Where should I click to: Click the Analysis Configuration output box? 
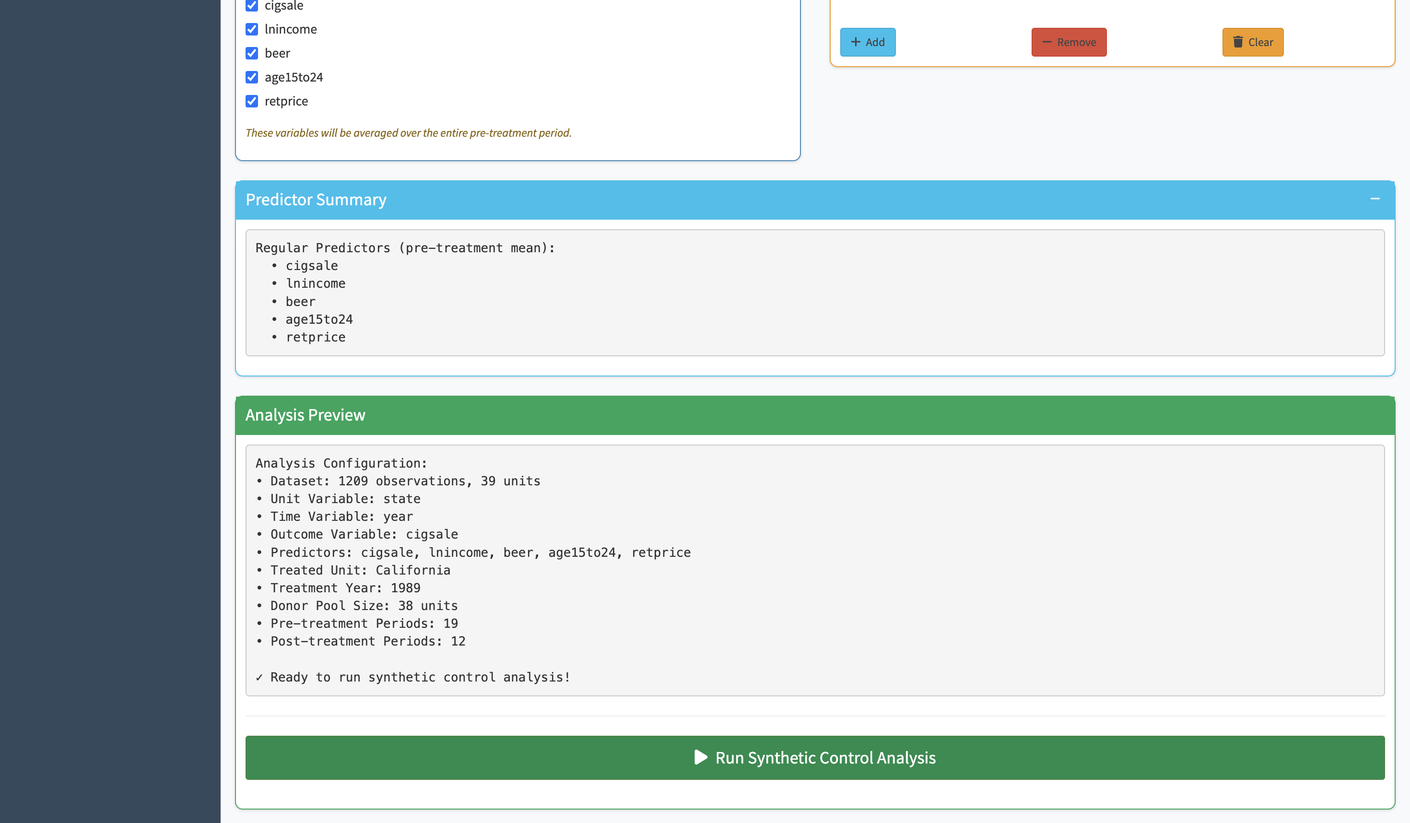tap(815, 570)
